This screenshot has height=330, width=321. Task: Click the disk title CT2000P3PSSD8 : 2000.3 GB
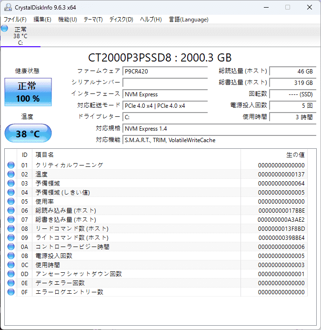tap(160, 58)
